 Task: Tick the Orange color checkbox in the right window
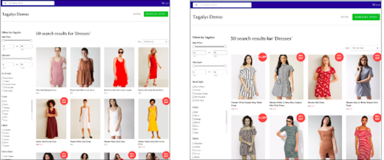point(193,119)
